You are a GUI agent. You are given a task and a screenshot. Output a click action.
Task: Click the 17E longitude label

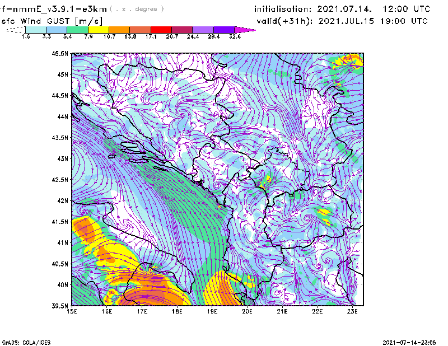tap(142, 311)
